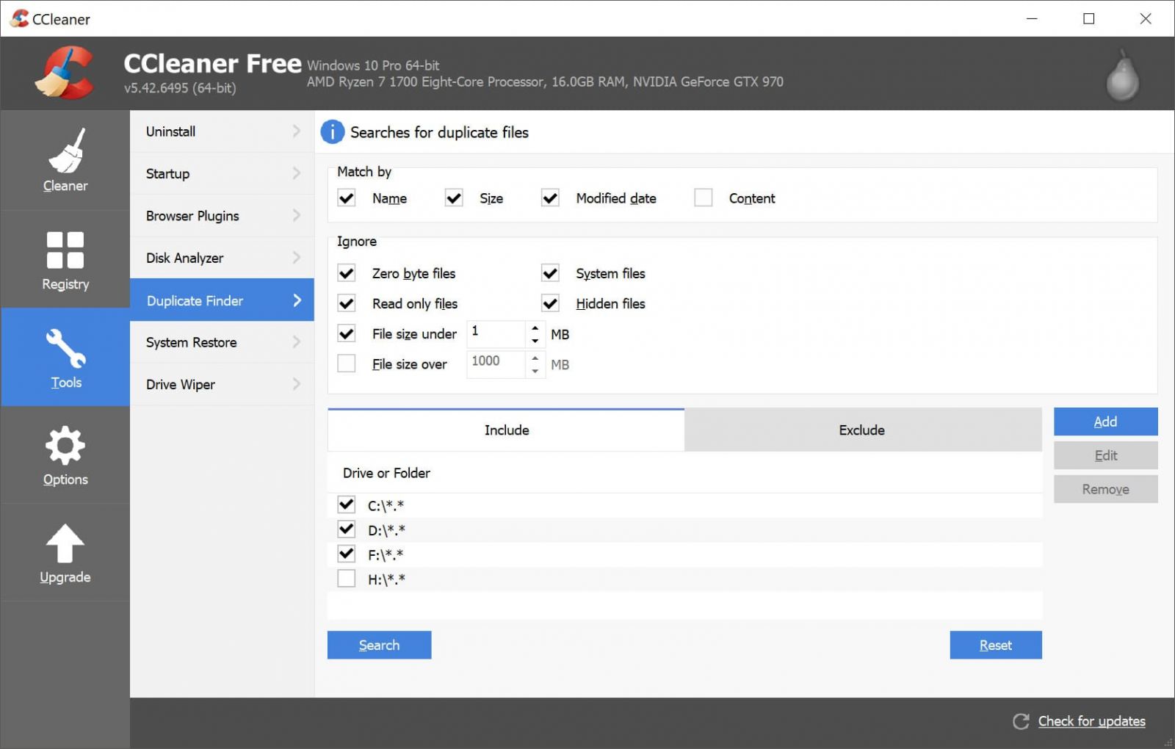The image size is (1175, 749).
Task: Switch to the Exclude tab
Action: (861, 430)
